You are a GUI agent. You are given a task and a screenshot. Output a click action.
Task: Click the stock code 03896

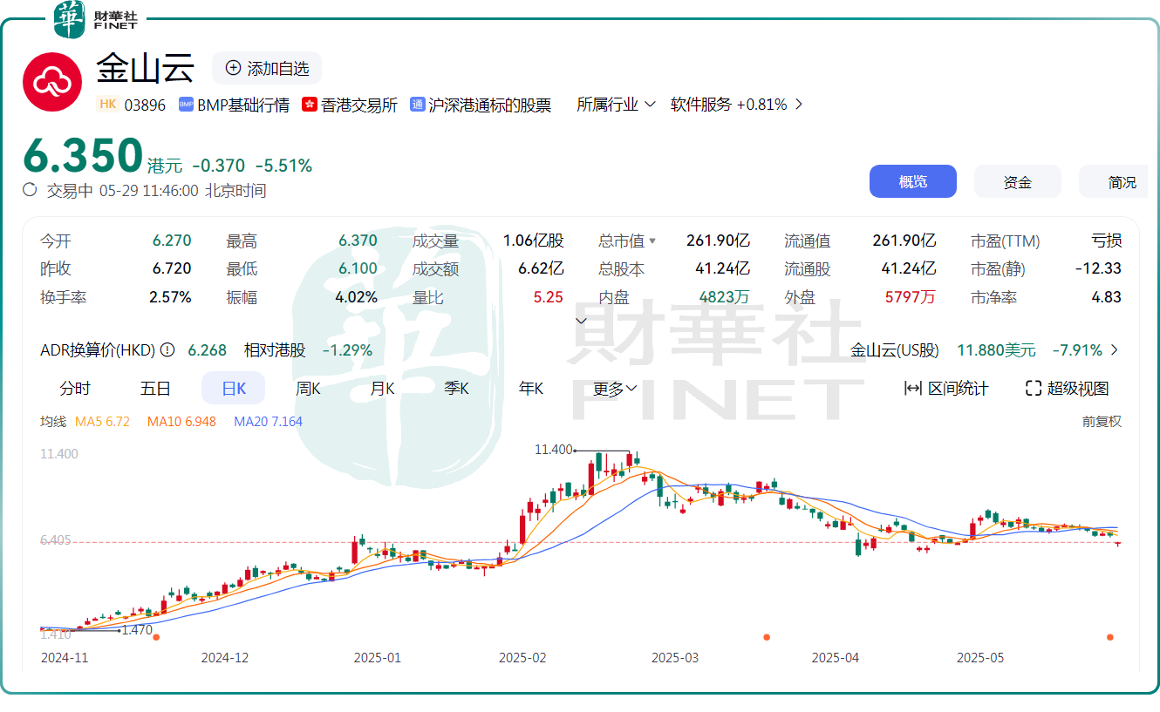(145, 105)
